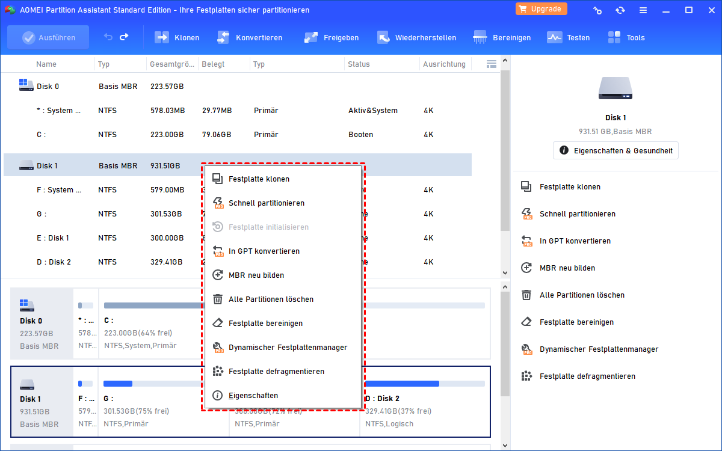The image size is (722, 451).
Task: Open the Freigeben toolbar item
Action: point(332,37)
